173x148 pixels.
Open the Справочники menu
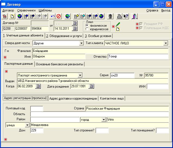pyautogui.click(x=26, y=11)
